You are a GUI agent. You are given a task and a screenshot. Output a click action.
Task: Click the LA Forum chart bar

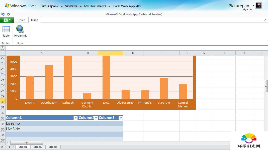click(164, 88)
